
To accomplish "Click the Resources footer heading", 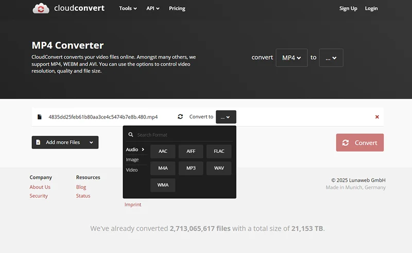I will click(x=88, y=177).
